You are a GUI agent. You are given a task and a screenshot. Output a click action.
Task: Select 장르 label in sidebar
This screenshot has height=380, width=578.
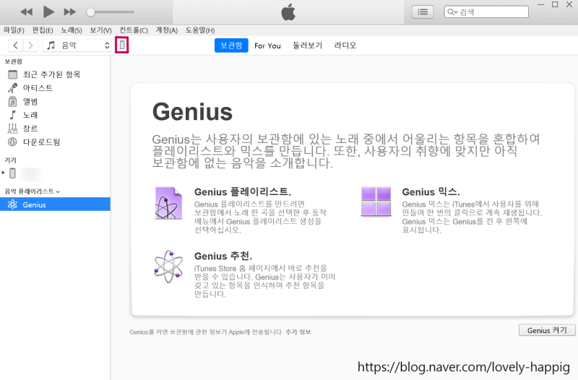pos(30,129)
